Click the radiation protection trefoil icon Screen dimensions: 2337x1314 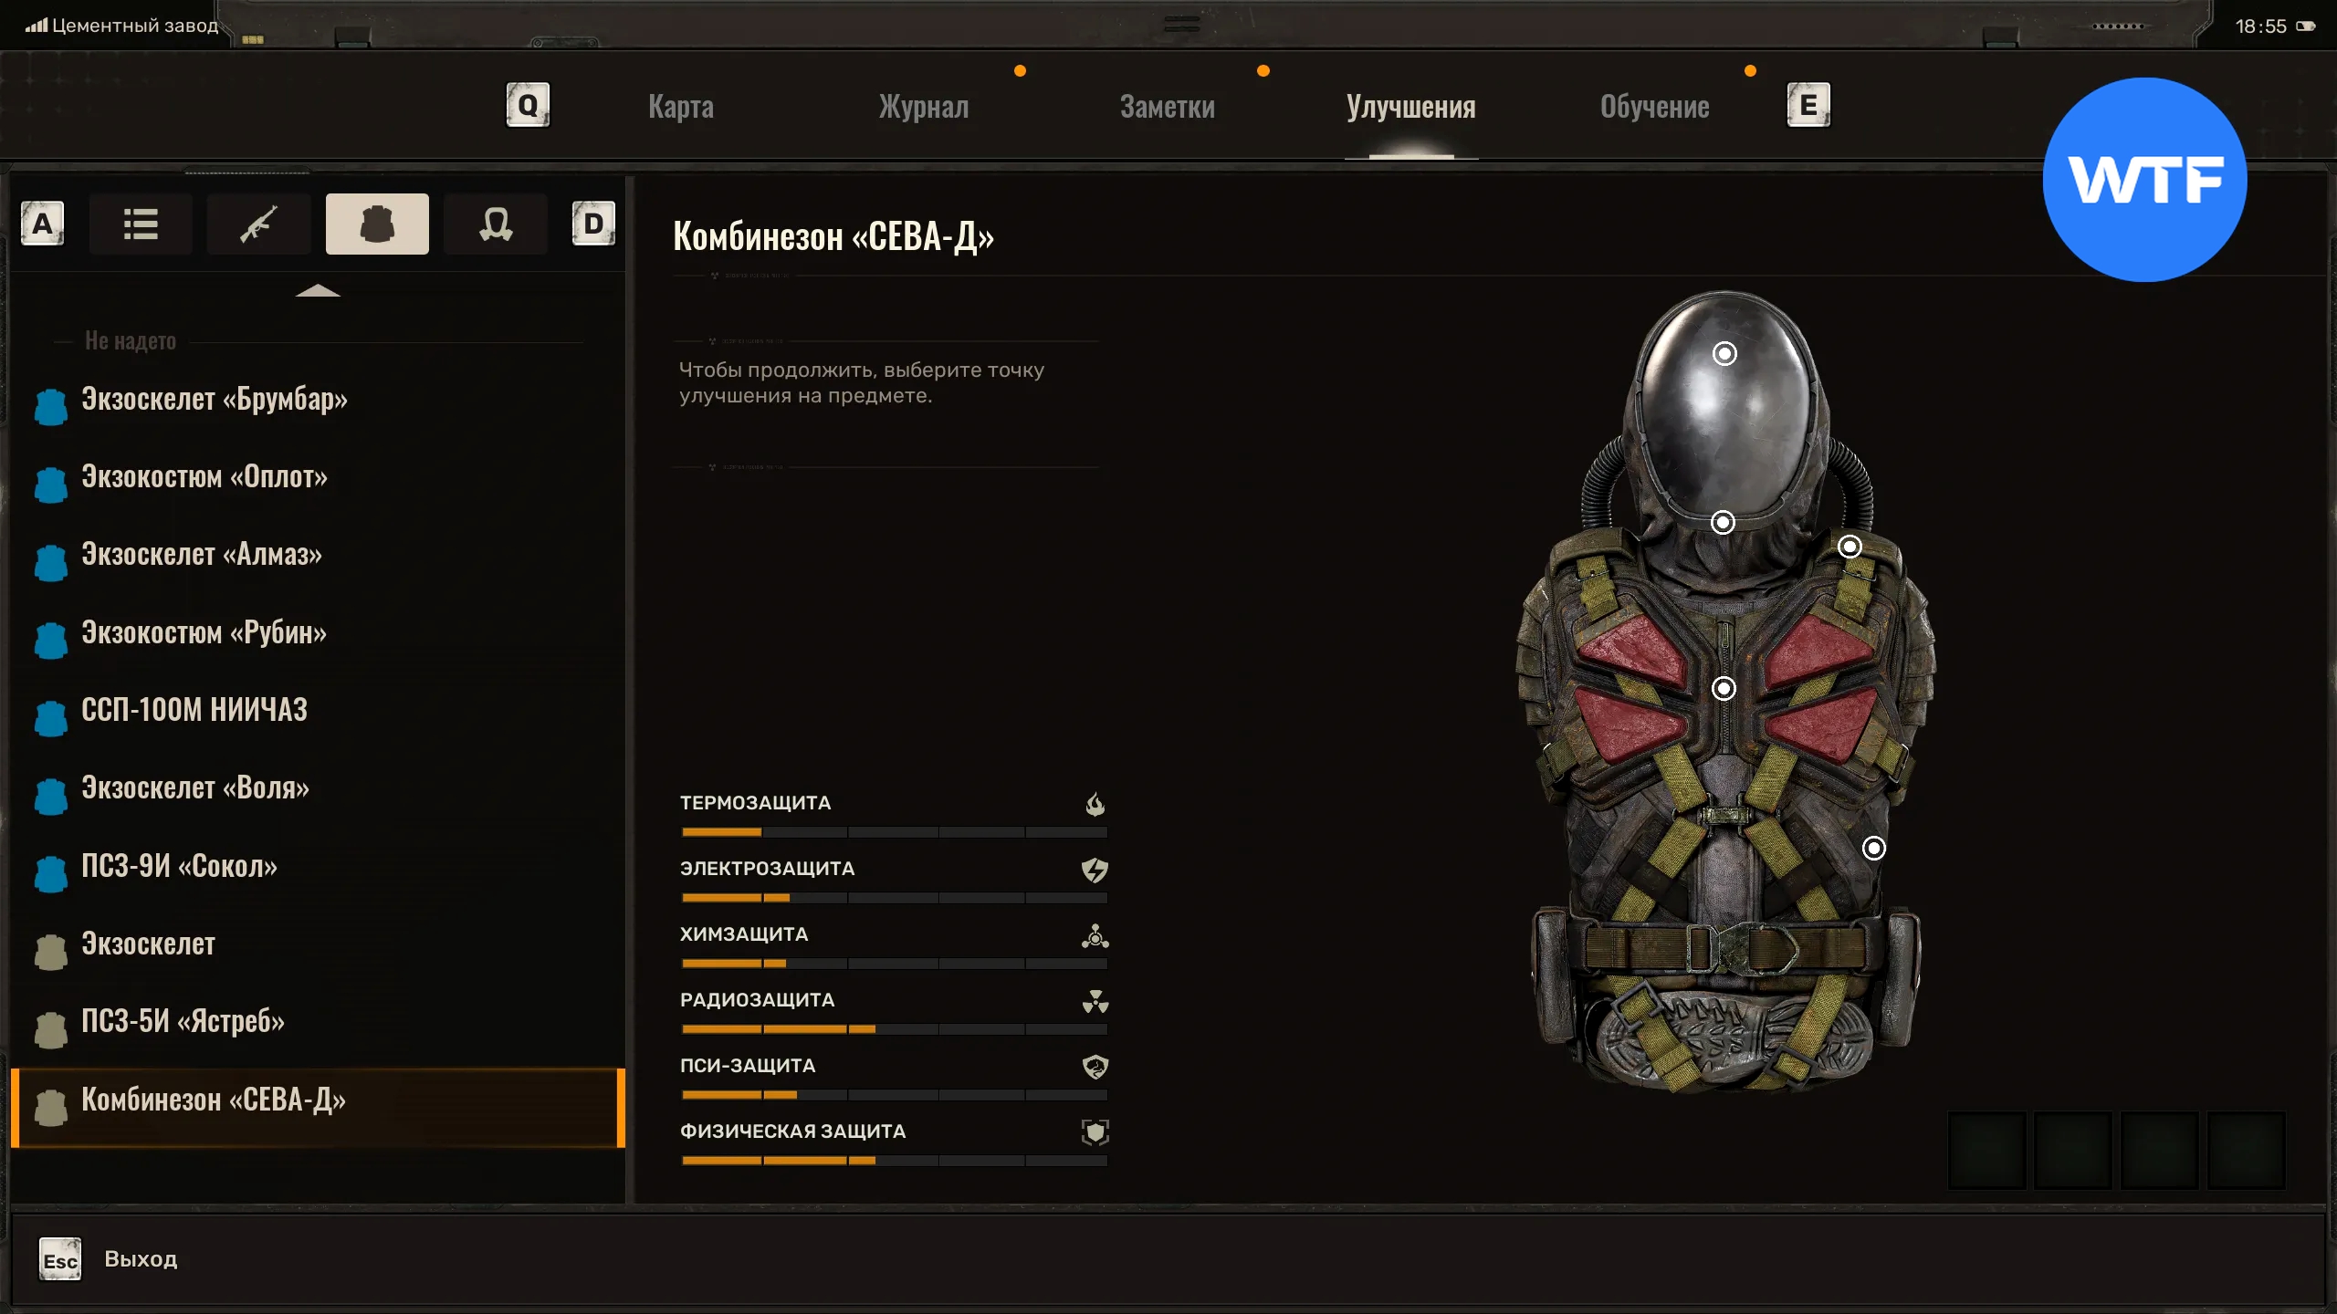[x=1095, y=1001]
